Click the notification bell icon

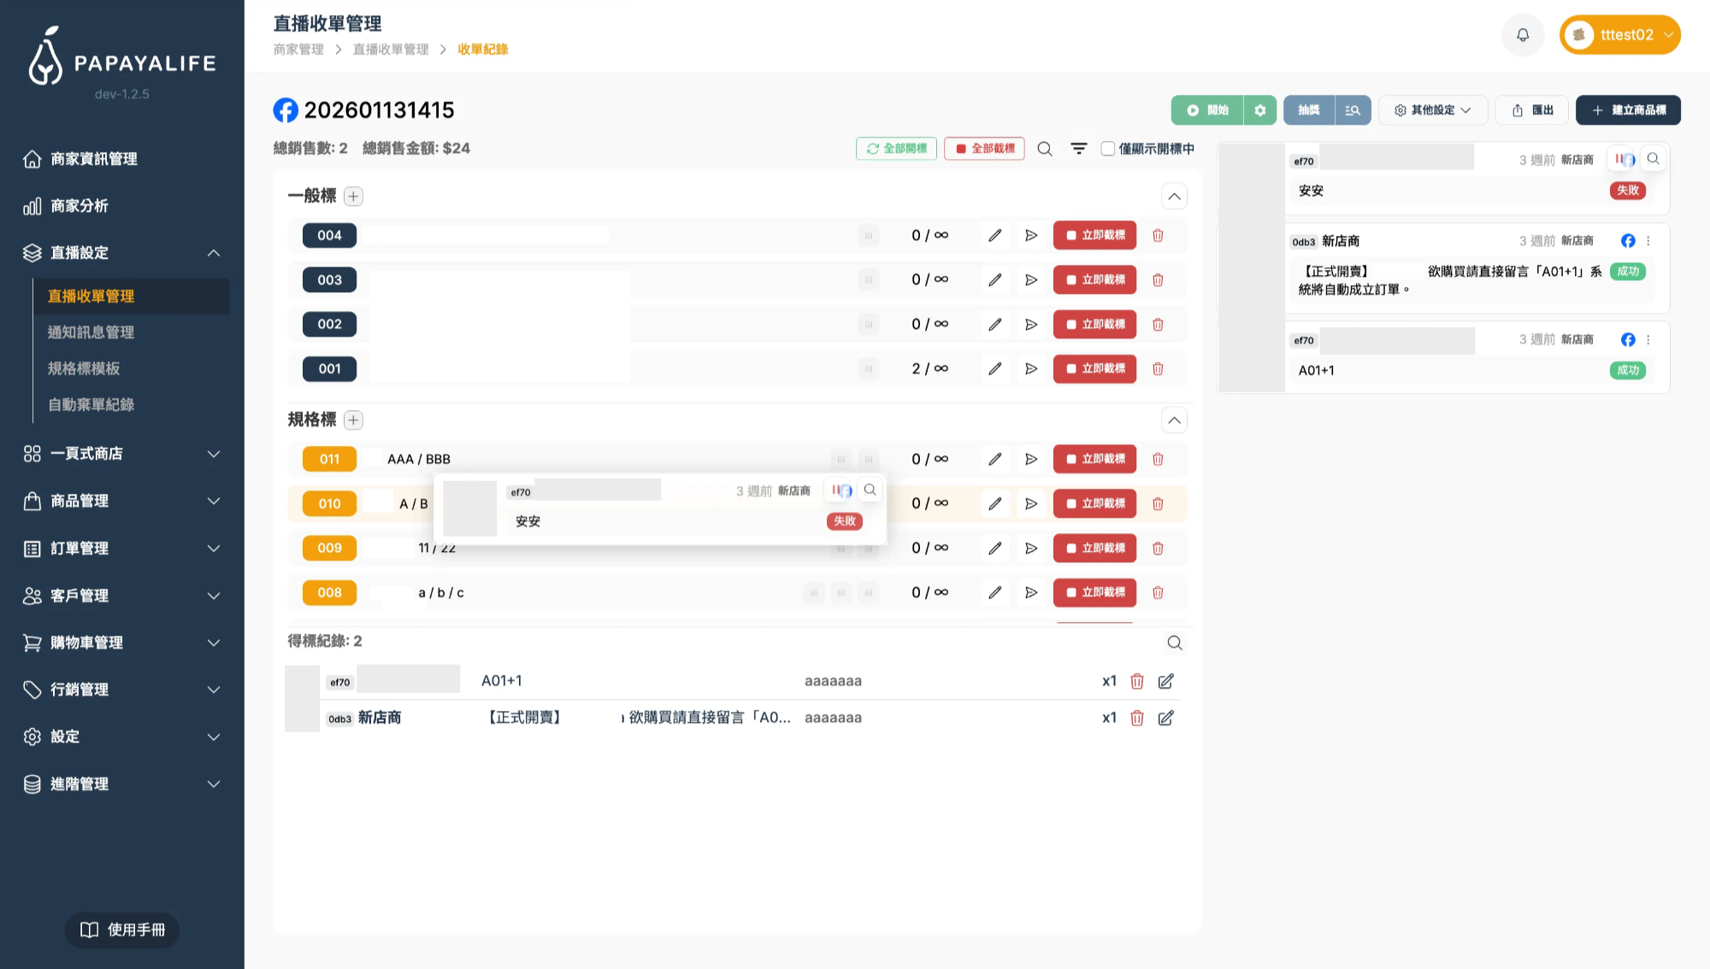coord(1523,35)
